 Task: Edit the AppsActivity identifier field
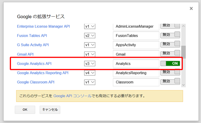(136, 45)
